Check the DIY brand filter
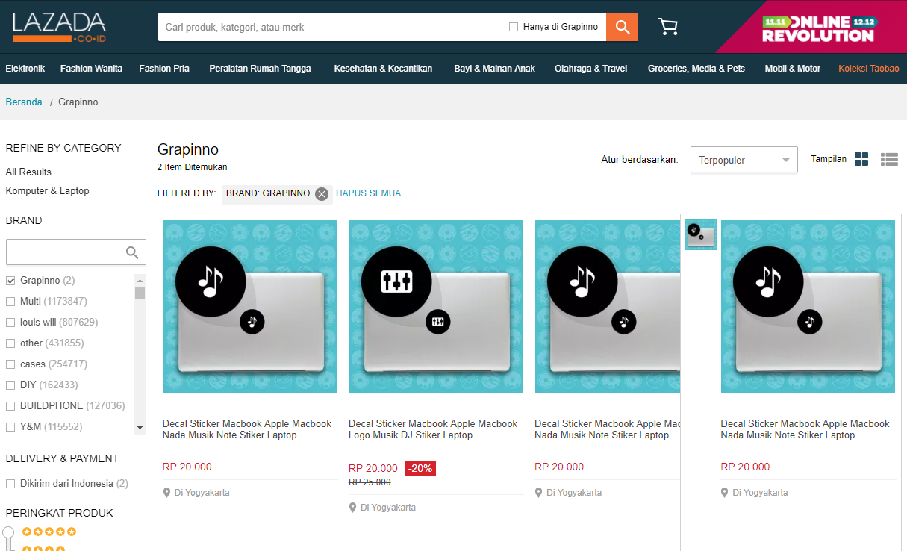Image resolution: width=907 pixels, height=551 pixels. pos(10,385)
